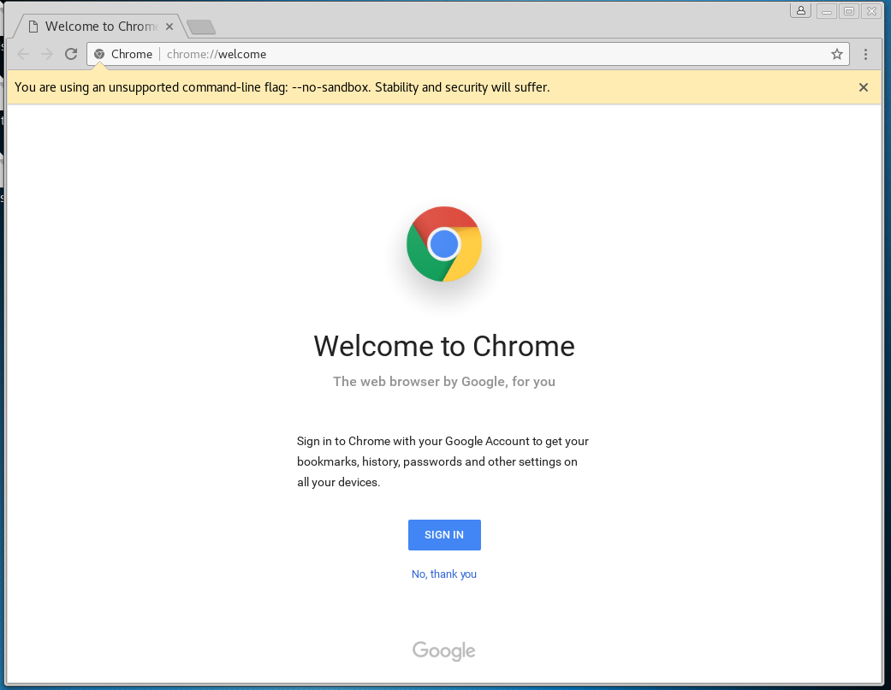Bookmark this page with the star icon
The width and height of the screenshot is (891, 690).
coord(836,54)
